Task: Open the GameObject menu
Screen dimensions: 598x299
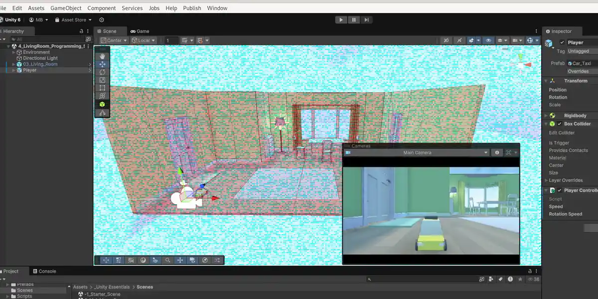Action: click(x=66, y=8)
